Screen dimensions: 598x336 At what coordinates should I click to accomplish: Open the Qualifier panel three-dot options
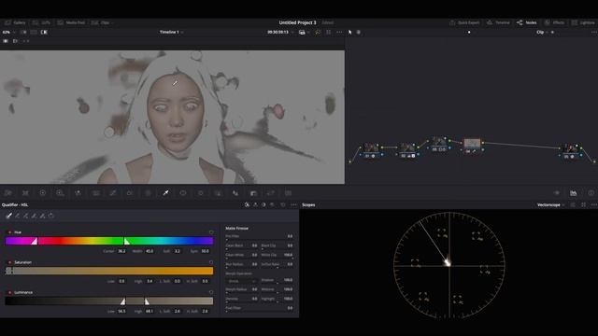coord(293,205)
